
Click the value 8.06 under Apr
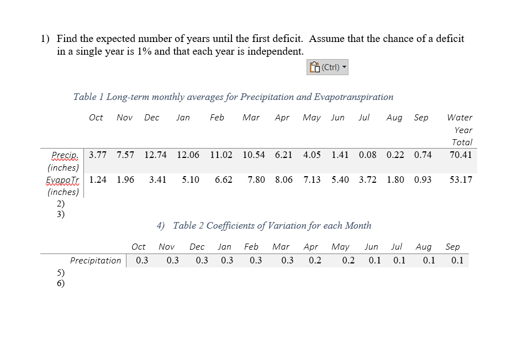click(x=285, y=180)
